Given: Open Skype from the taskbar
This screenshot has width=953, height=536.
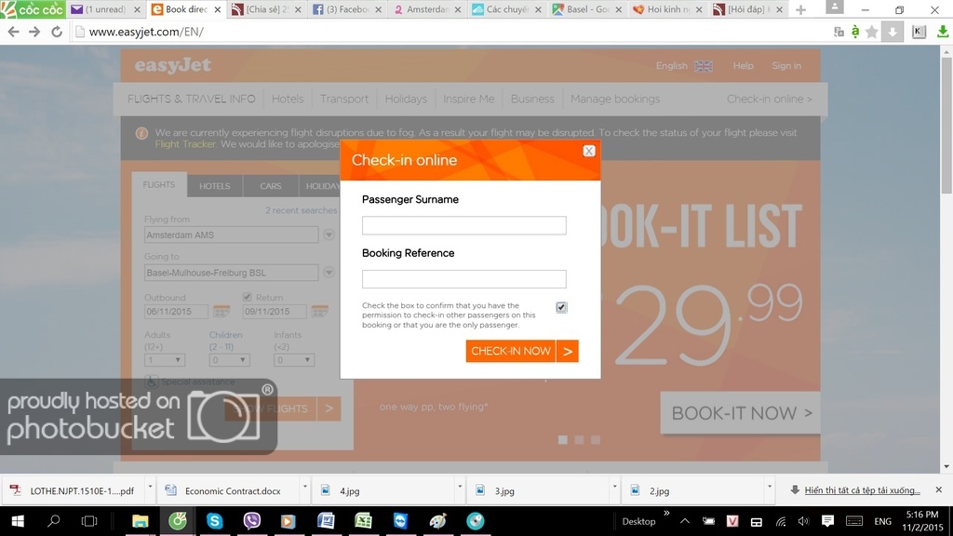Looking at the screenshot, I should (x=215, y=521).
